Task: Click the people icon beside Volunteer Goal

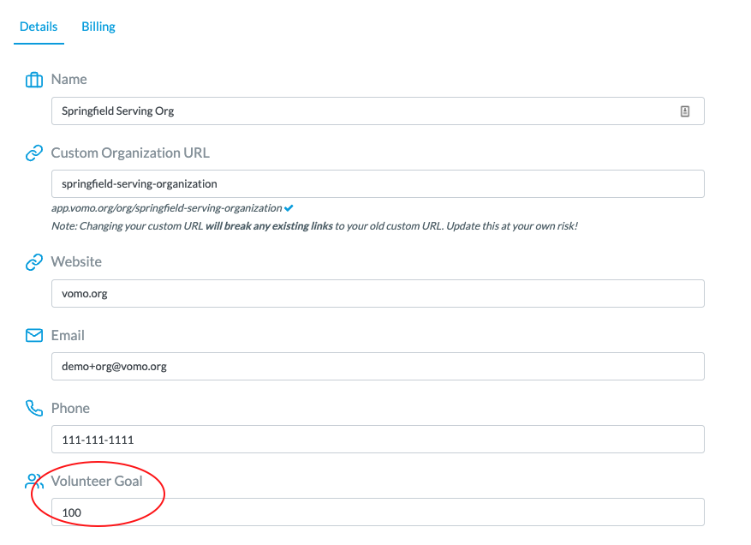Action: tap(34, 482)
